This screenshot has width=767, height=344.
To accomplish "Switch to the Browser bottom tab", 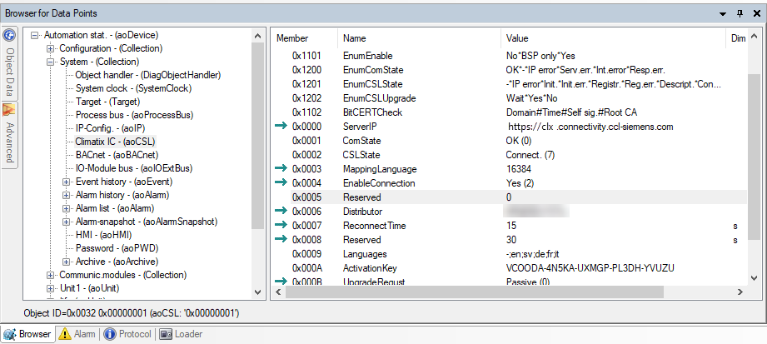I will coord(27,334).
